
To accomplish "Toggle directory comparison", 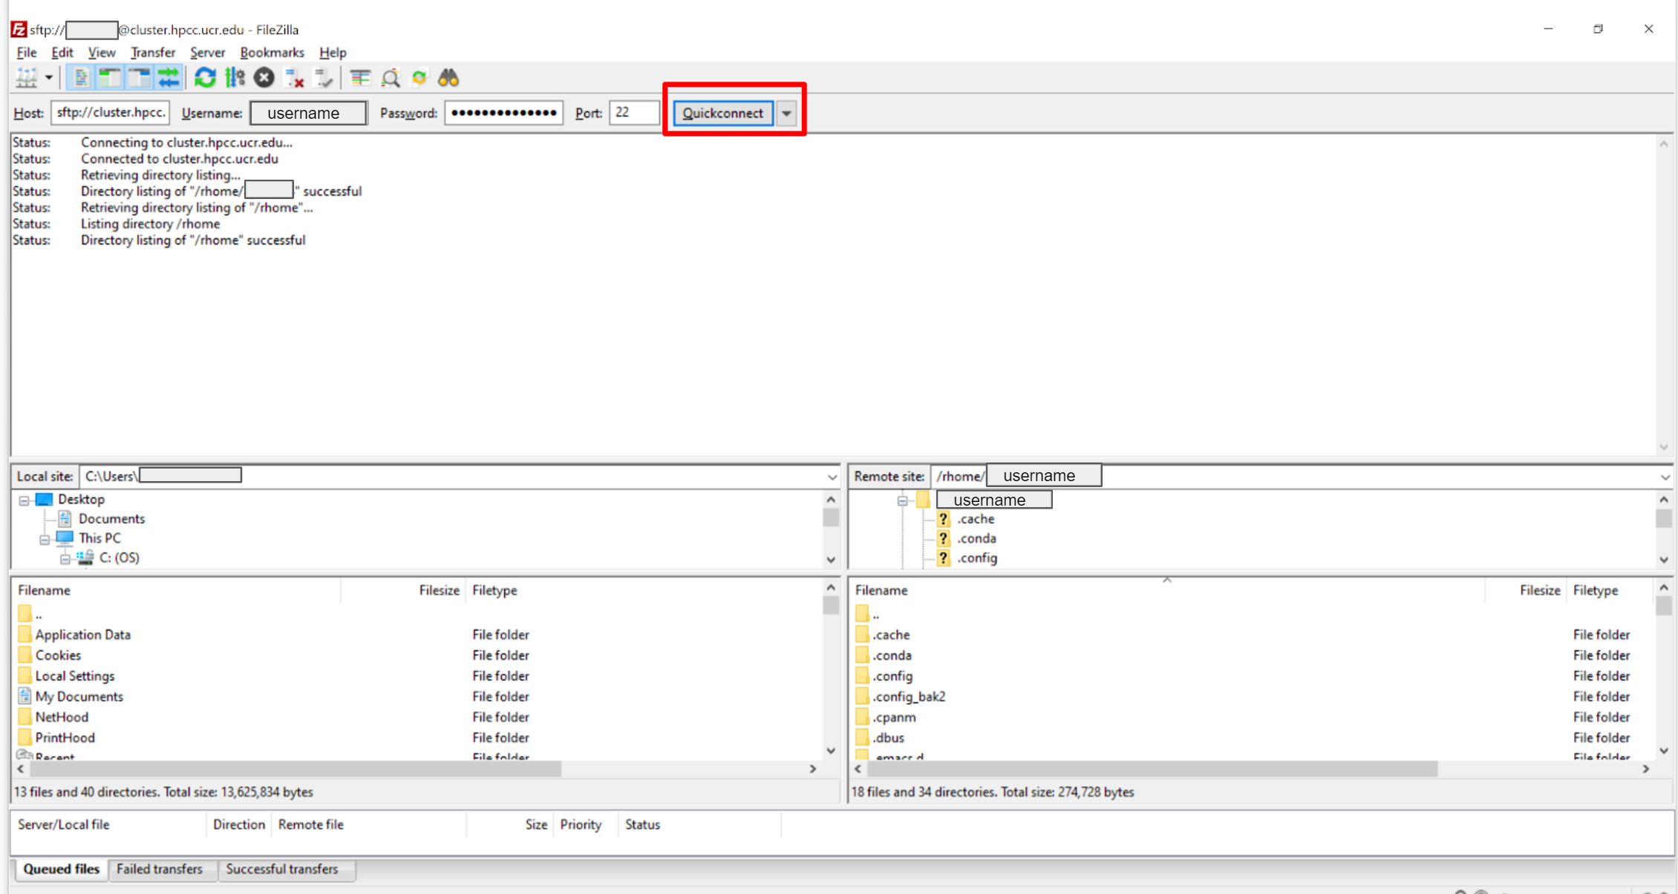I will pos(391,77).
